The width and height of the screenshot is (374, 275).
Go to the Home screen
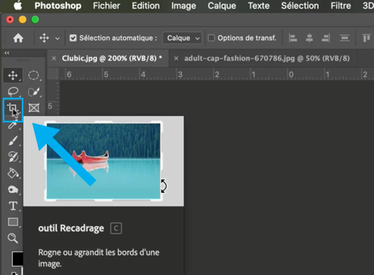click(18, 38)
